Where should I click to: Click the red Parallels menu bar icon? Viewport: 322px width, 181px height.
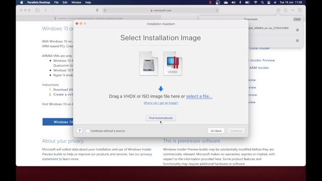pos(210,3)
